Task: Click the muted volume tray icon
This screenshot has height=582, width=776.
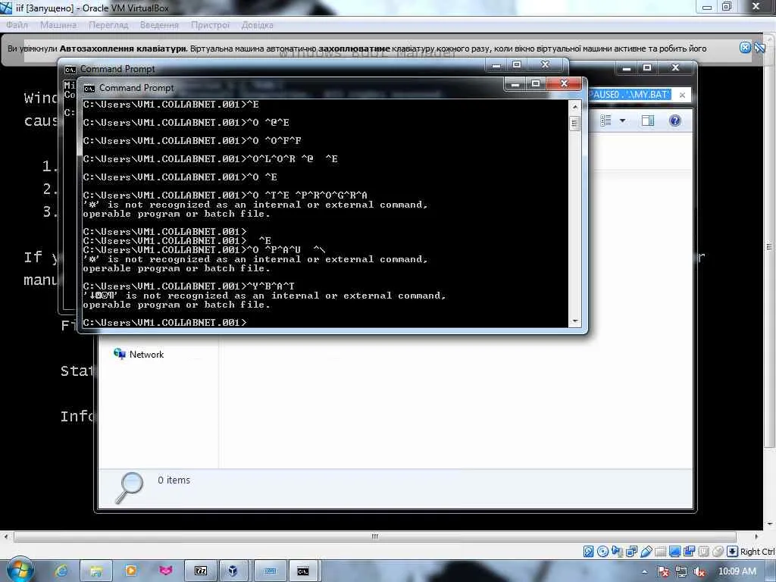Action: (x=699, y=571)
